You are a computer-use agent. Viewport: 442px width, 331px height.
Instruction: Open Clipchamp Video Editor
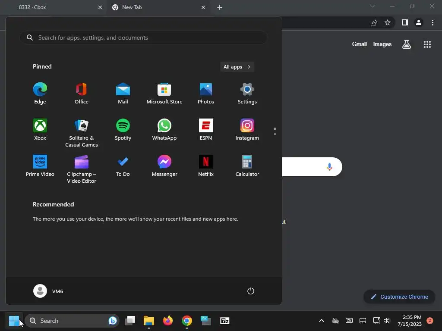(x=82, y=169)
